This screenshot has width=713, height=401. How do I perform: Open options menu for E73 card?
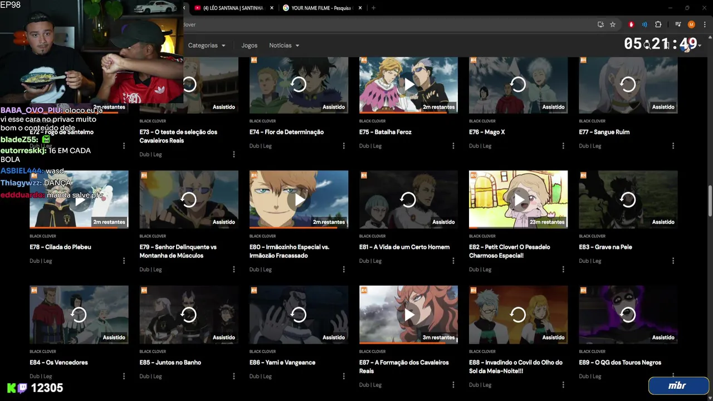click(x=233, y=154)
